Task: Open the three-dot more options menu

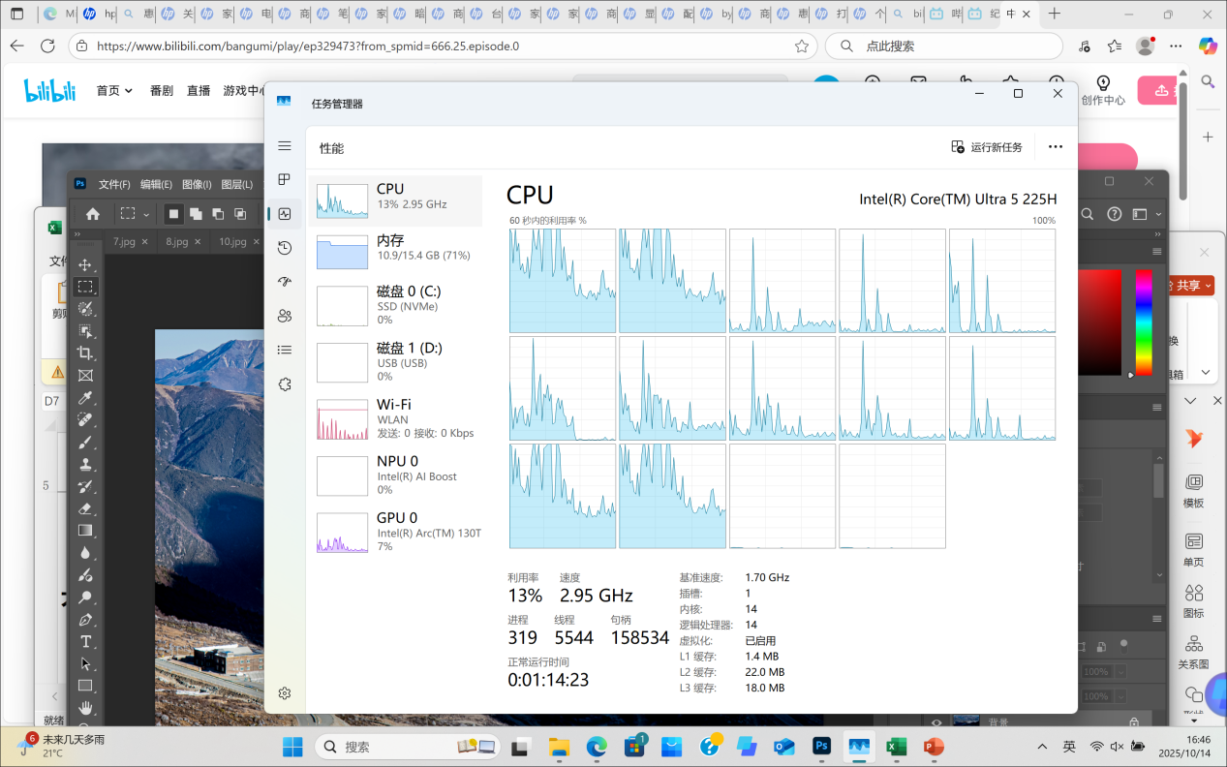Action: (x=1056, y=147)
